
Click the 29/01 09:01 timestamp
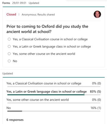coord(19,3)
